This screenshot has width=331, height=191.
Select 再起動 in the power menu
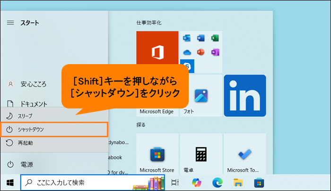[x=54, y=143]
